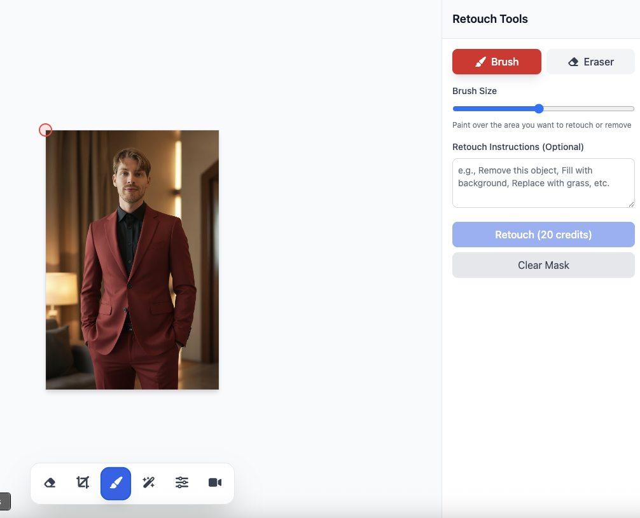Click the red brush cursor circle

point(45,130)
